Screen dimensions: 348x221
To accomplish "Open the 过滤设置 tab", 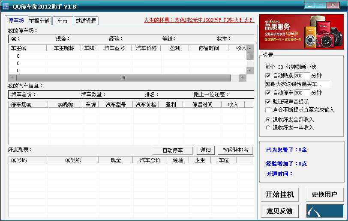I will tap(86, 21).
